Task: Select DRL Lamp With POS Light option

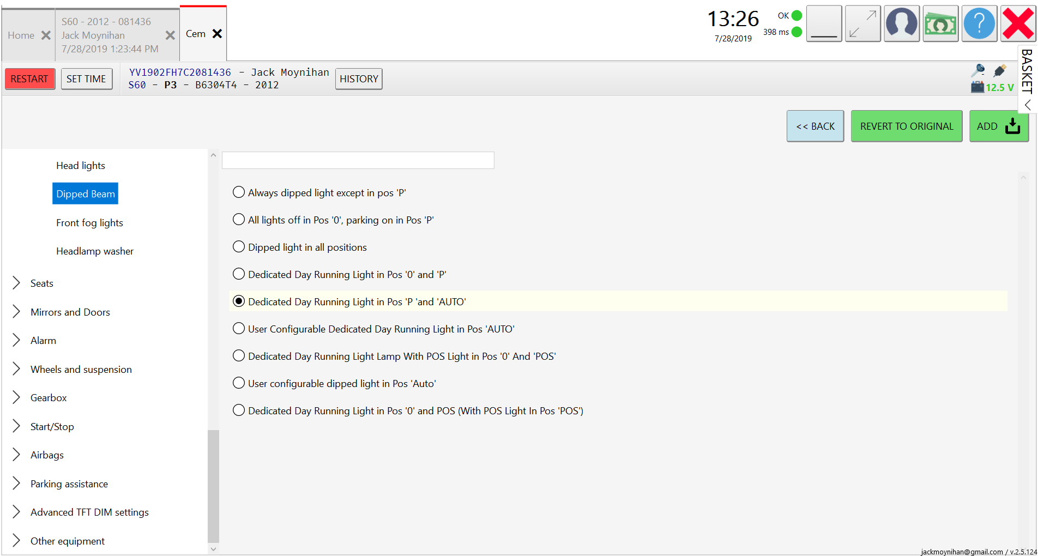Action: 238,356
